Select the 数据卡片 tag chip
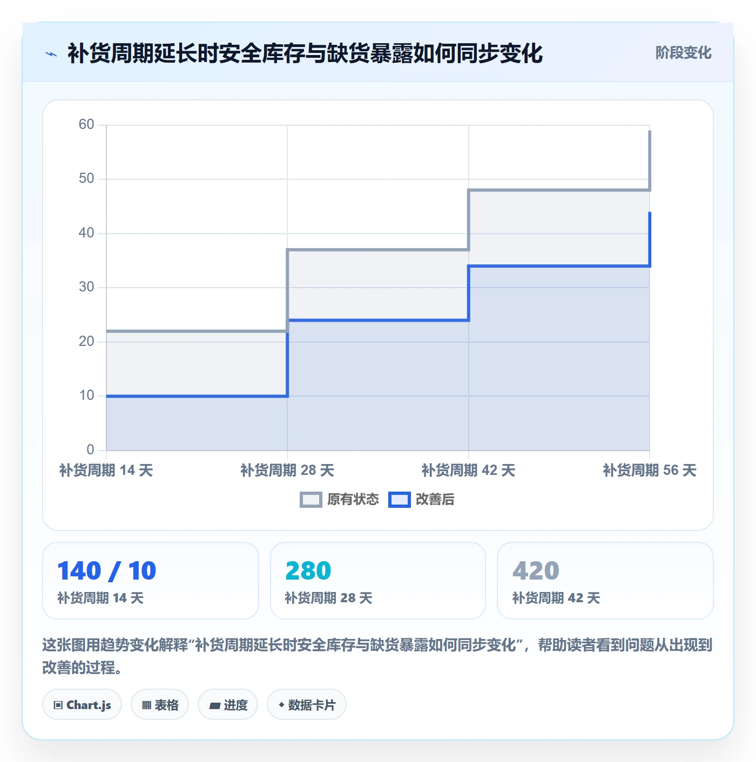This screenshot has width=756, height=762. click(x=307, y=704)
